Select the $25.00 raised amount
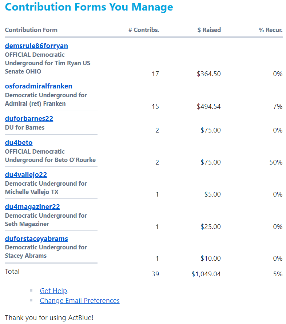The height and width of the screenshot is (324, 286). coord(211,227)
